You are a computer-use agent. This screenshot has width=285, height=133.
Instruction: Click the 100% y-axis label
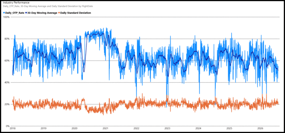(x=7, y=17)
